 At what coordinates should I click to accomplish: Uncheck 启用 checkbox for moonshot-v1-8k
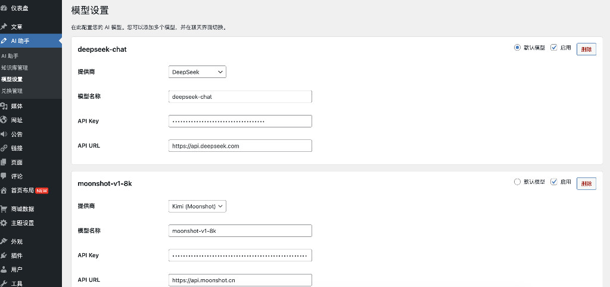(554, 182)
